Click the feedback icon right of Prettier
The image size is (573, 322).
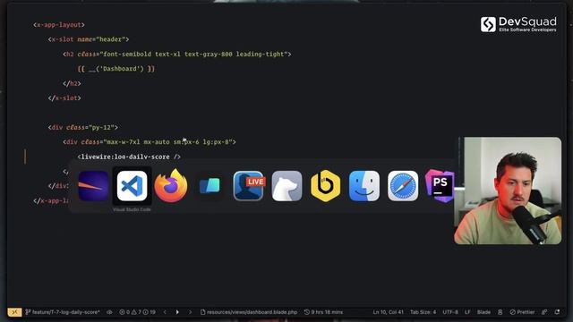(x=544, y=312)
